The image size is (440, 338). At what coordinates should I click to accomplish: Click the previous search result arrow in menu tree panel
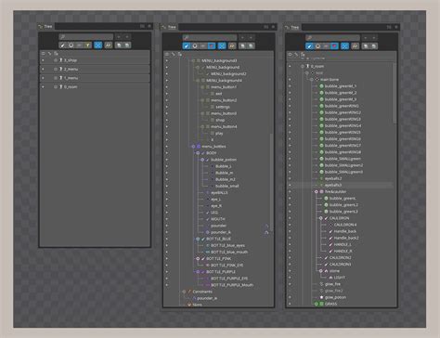242,37
